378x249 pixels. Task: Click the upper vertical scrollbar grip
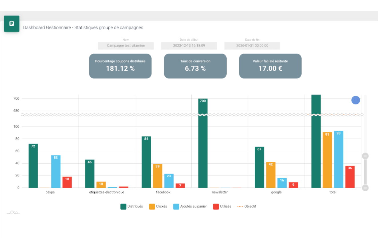[x=365, y=156]
